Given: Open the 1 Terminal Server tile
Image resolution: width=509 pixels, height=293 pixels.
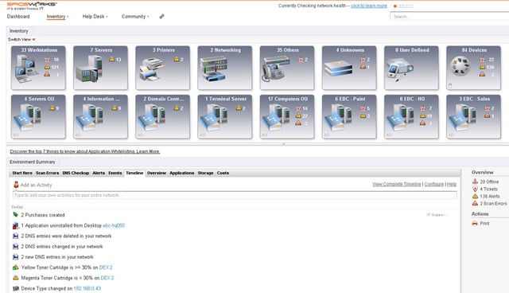Looking at the screenshot, I should (x=225, y=116).
